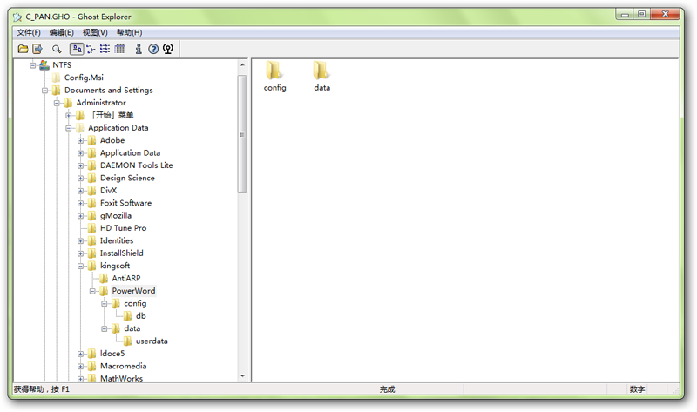Screen dimensions: 697x412
Task: Click the tree scrollbar down arrow
Action: (242, 376)
